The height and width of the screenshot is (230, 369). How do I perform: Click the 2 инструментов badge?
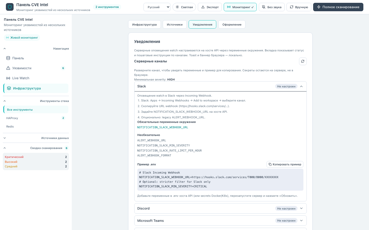tap(107, 7)
